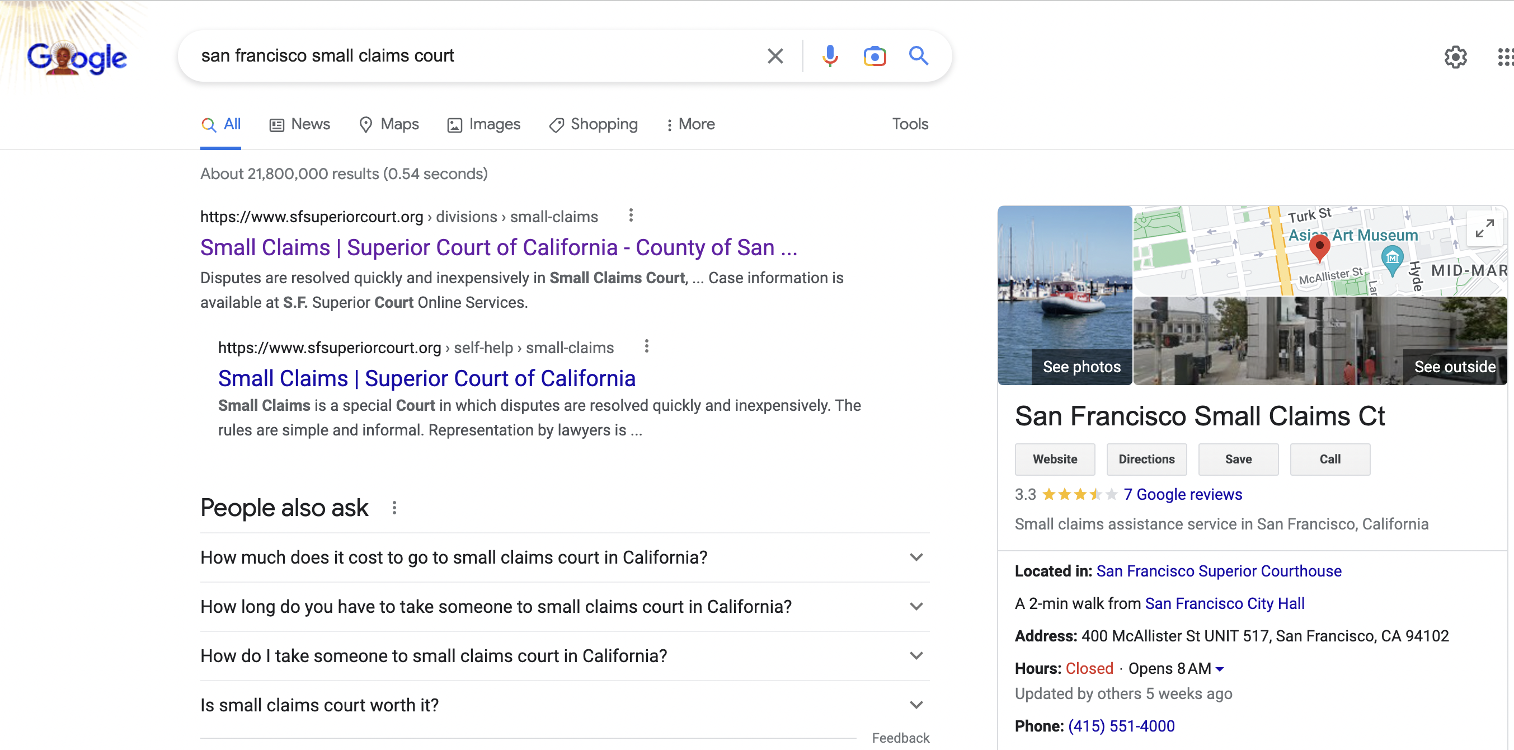
Task: Switch to the Shopping tab
Action: tap(593, 124)
